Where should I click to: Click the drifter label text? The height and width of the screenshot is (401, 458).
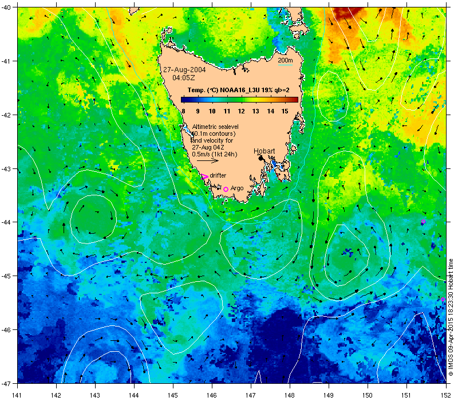(218, 175)
